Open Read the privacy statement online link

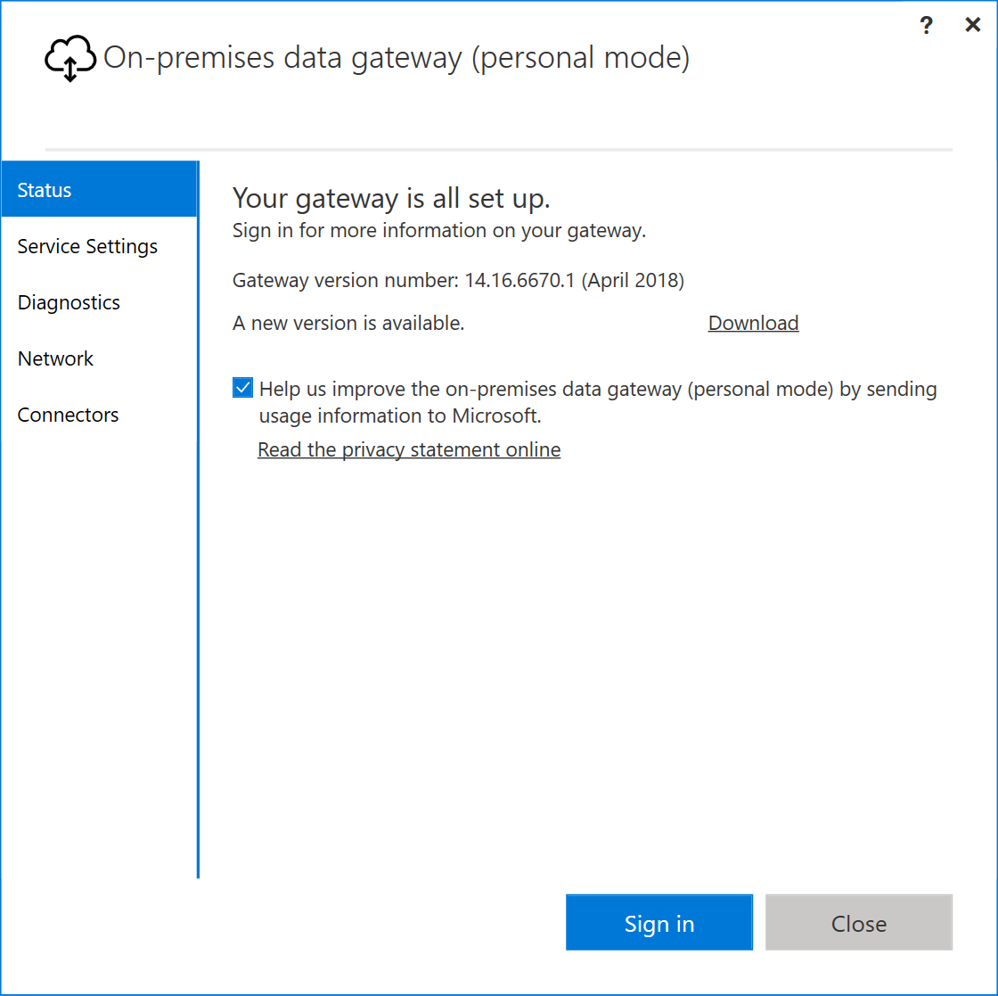tap(409, 449)
